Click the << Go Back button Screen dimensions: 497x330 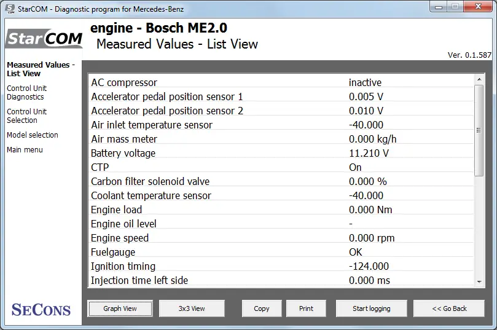coord(449,308)
